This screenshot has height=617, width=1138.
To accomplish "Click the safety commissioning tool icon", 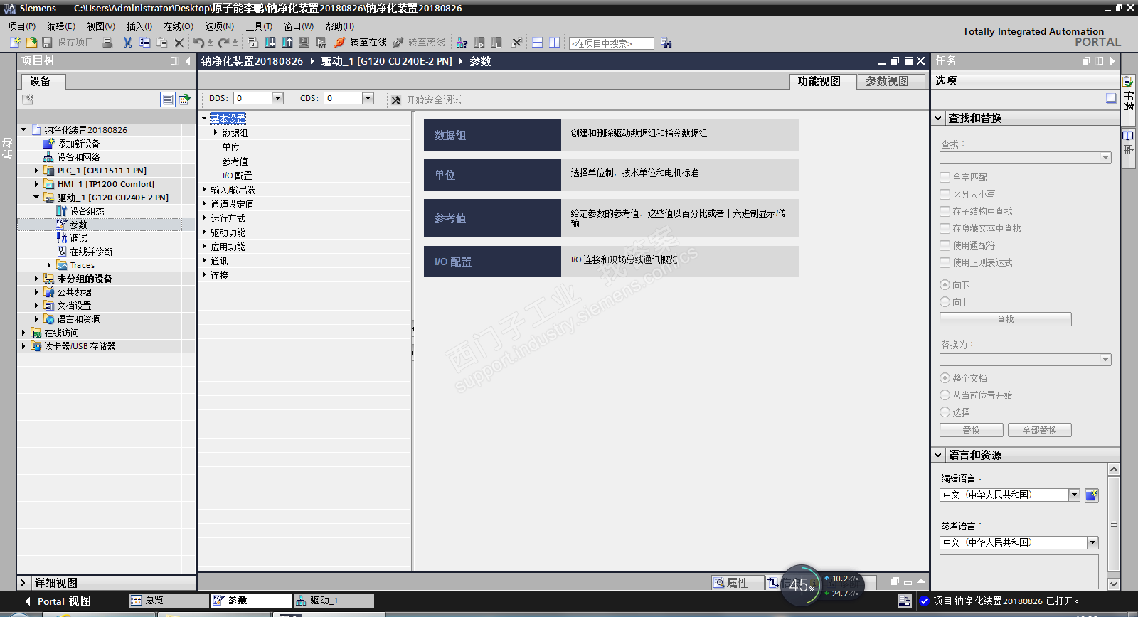I will (396, 100).
